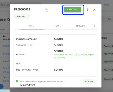Click the Amount label in info card
Viewport: 113px width, 92px height.
(x=21, y=54)
